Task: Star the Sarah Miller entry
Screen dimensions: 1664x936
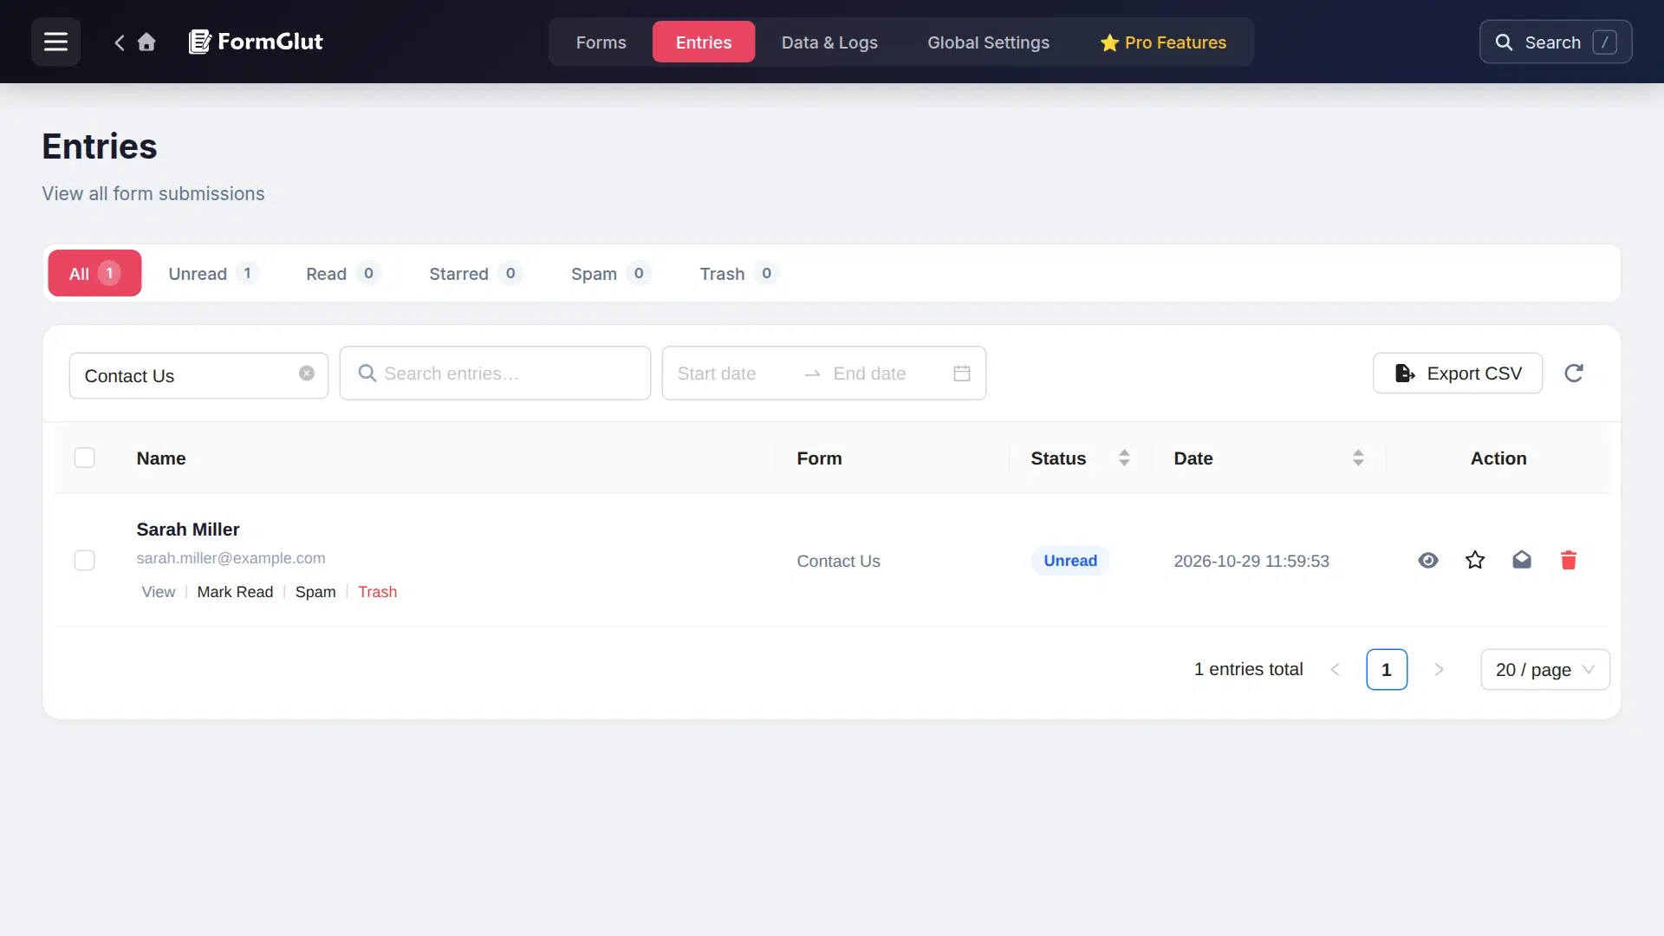Action: pos(1475,561)
